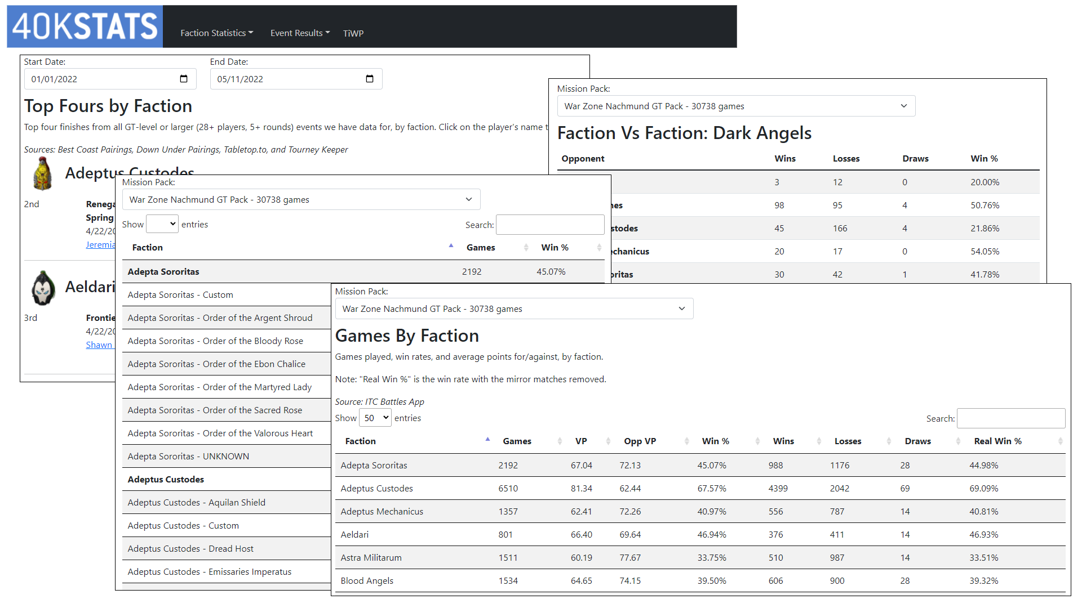The height and width of the screenshot is (608, 1082).
Task: Open the Shawn player link
Action: tap(99, 345)
